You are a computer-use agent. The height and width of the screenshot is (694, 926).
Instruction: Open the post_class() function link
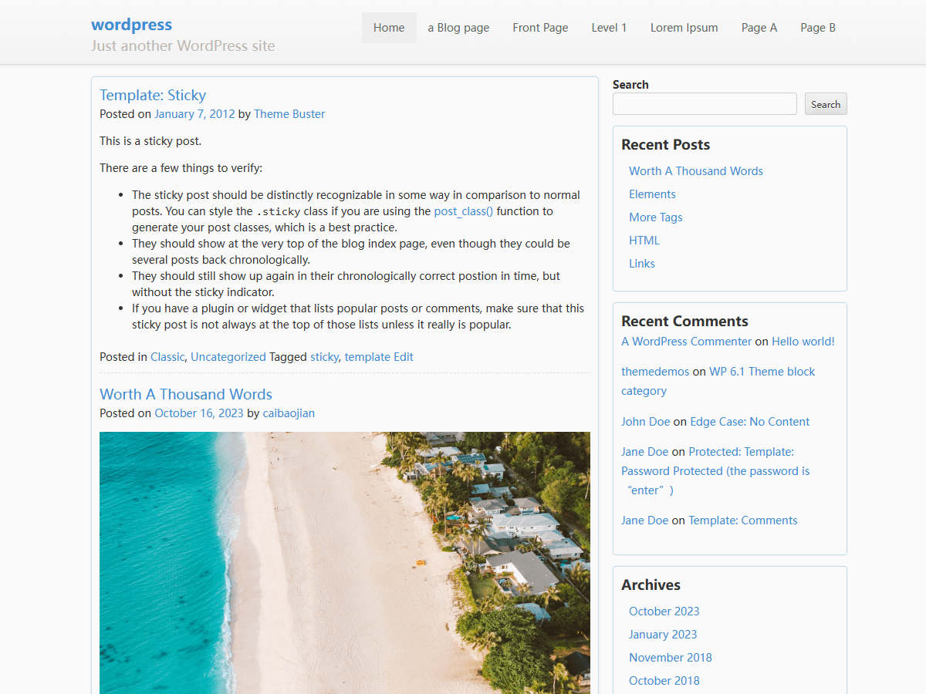(463, 211)
